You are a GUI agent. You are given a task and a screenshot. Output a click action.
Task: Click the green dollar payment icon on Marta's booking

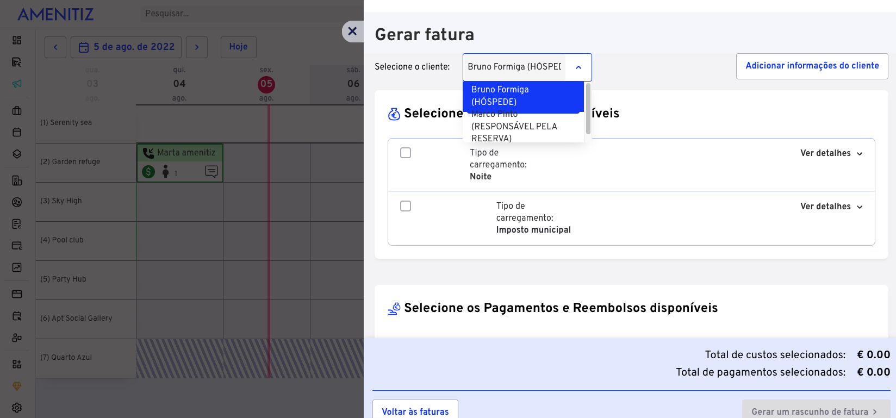pyautogui.click(x=148, y=172)
